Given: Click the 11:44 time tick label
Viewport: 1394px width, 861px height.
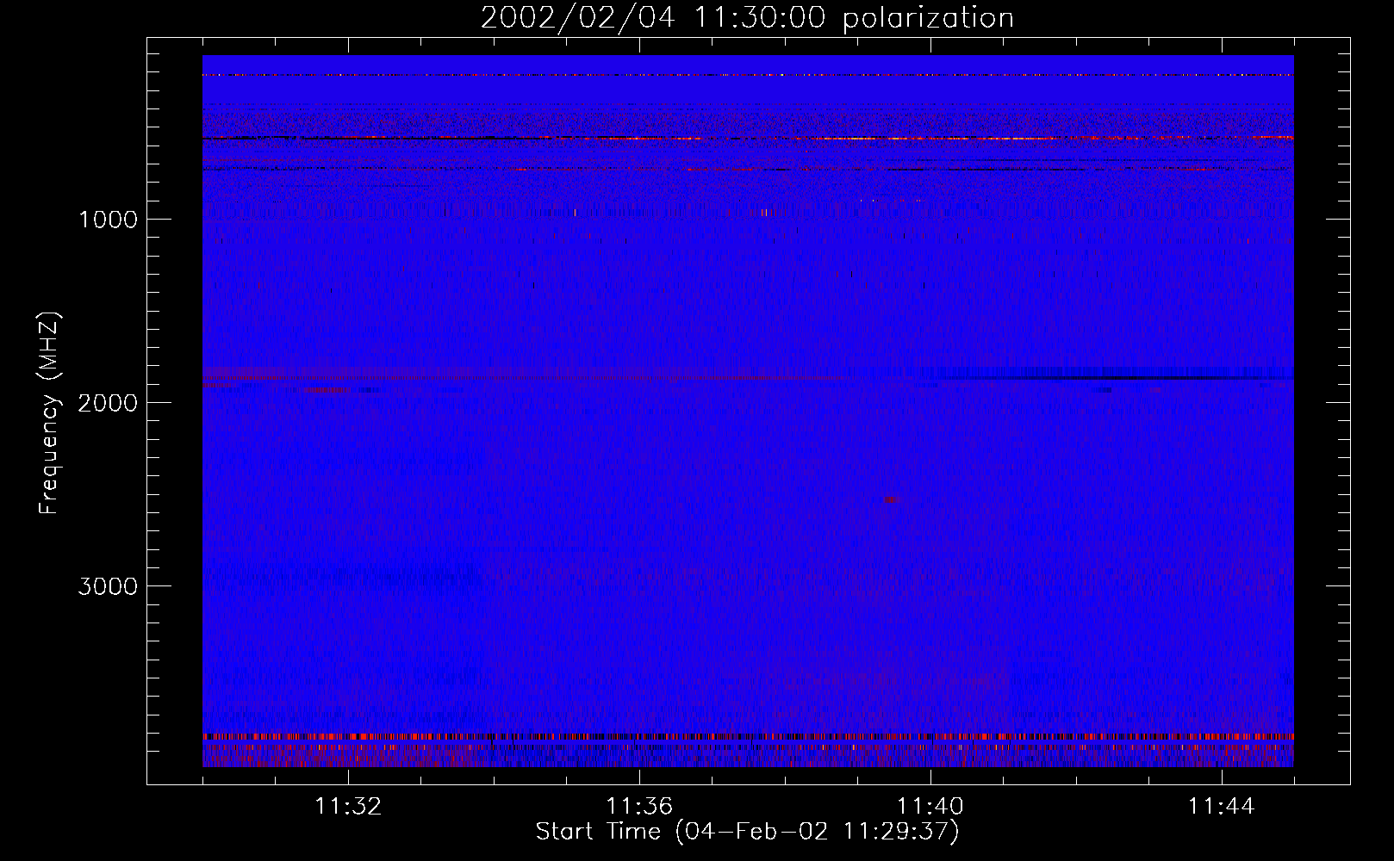Looking at the screenshot, I should (x=1222, y=807).
